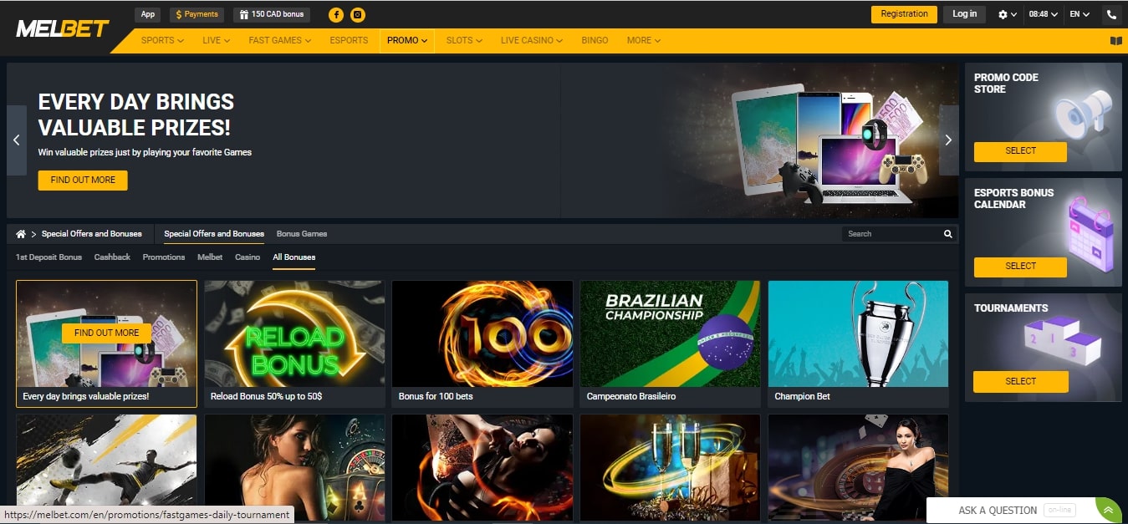
Task: Click the Log in button
Action: pyautogui.click(x=964, y=14)
